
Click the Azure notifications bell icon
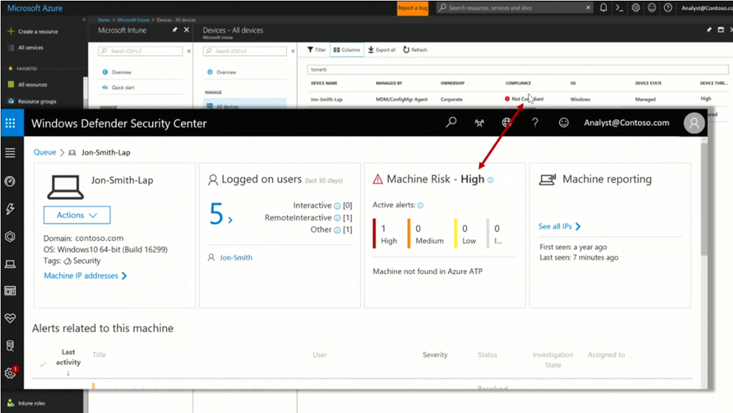tap(603, 7)
